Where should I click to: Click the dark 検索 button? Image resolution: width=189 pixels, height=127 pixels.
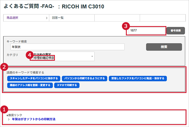[x=164, y=47]
